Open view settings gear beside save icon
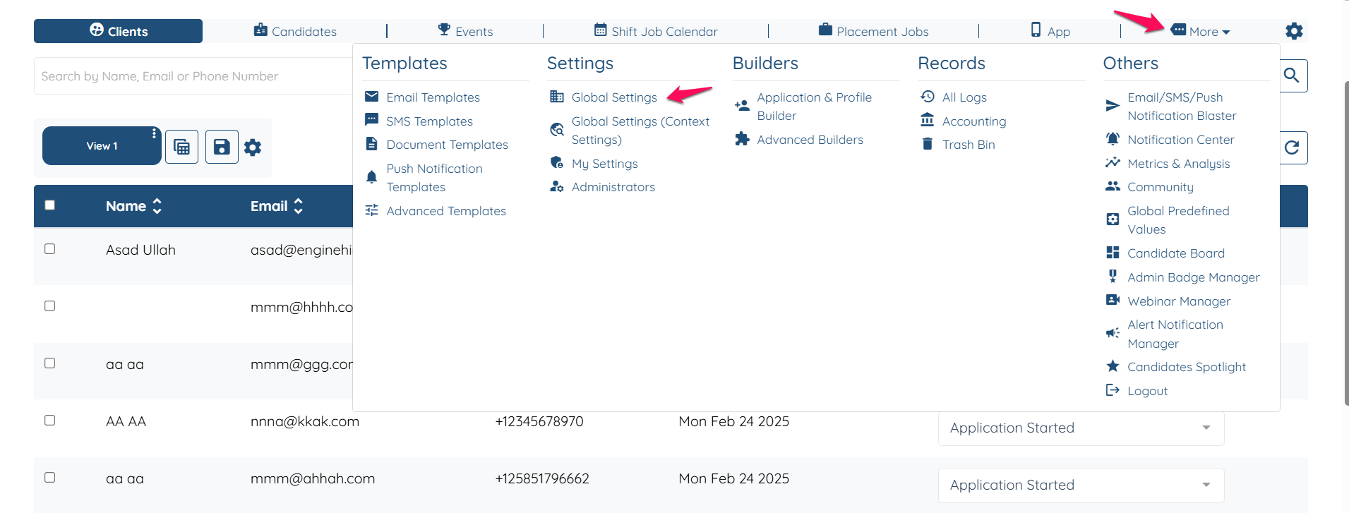Viewport: 1349px width, 513px height. click(253, 147)
